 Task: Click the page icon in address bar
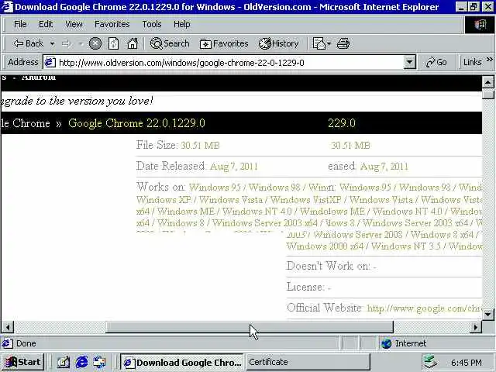[50, 62]
